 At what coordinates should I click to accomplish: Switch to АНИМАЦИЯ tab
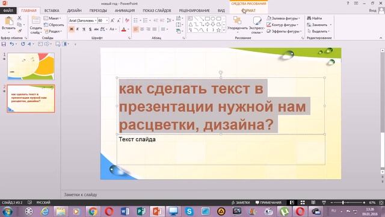(125, 11)
